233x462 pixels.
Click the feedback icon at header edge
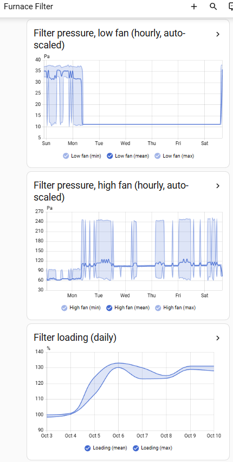(231, 7)
